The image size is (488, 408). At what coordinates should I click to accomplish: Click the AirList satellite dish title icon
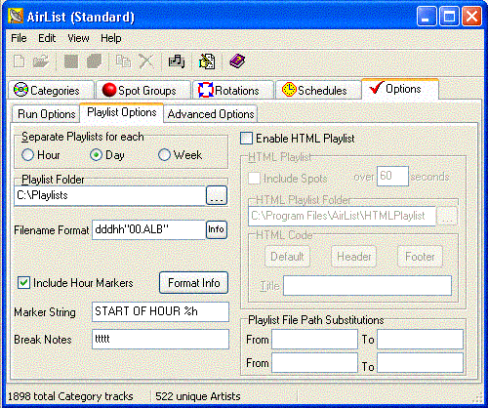(16, 17)
